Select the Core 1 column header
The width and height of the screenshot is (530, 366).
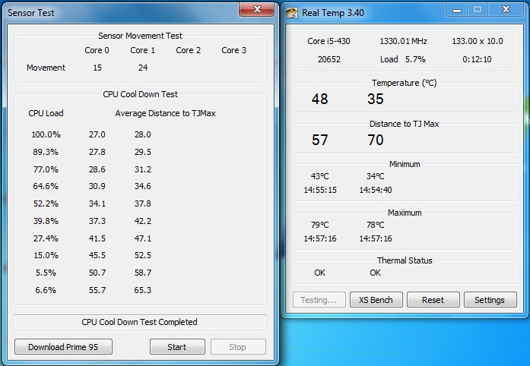point(142,50)
